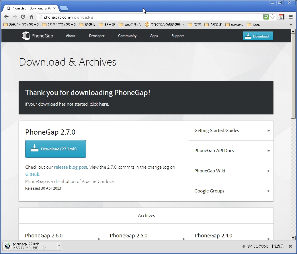Close the downloads bar with X
This screenshot has height=254, width=297.
290,246
